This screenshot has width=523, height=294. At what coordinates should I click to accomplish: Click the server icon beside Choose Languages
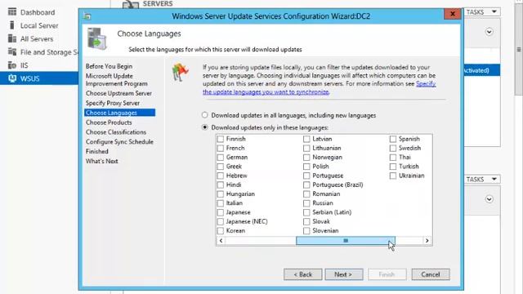pos(97,39)
